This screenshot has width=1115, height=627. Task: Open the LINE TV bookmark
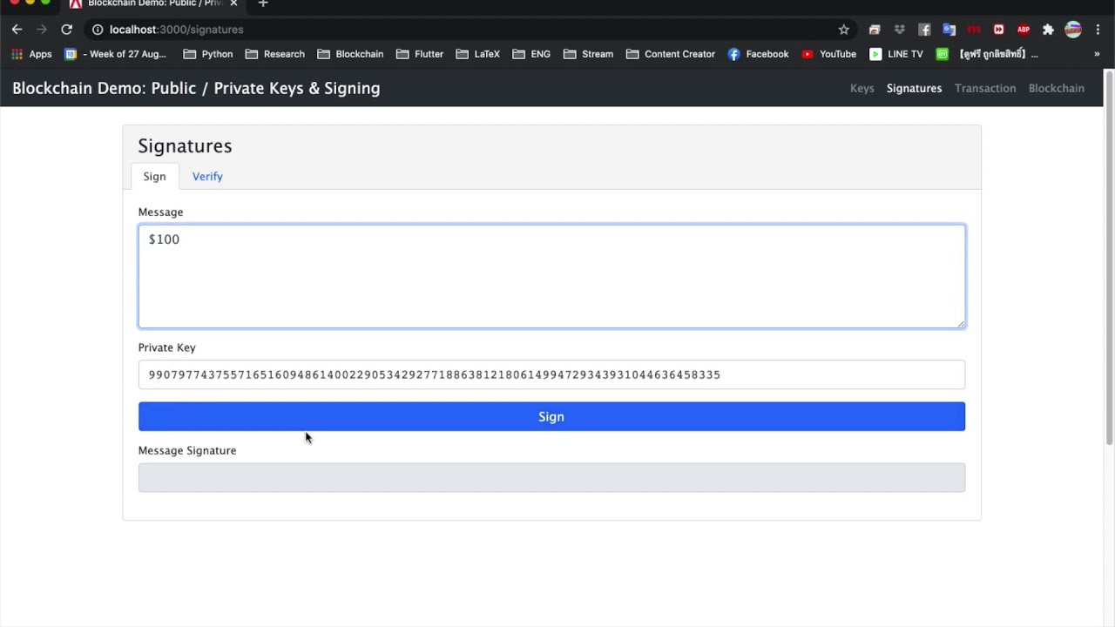click(x=895, y=54)
